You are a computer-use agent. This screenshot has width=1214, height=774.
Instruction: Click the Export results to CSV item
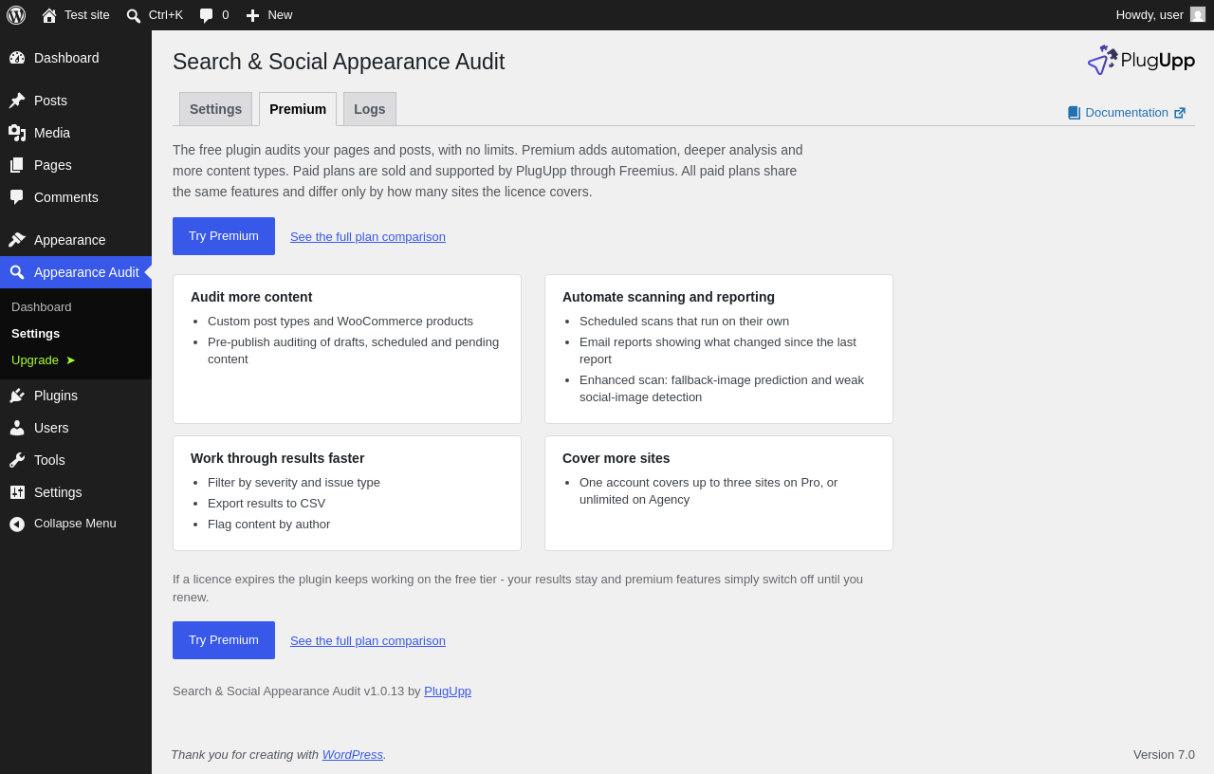tap(267, 504)
